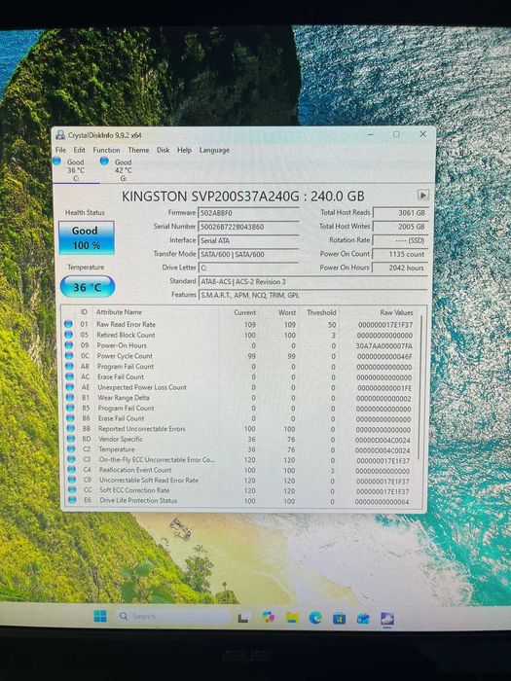Select the Good 36 °C C: drive tab
The image size is (511, 681).
tap(70, 170)
